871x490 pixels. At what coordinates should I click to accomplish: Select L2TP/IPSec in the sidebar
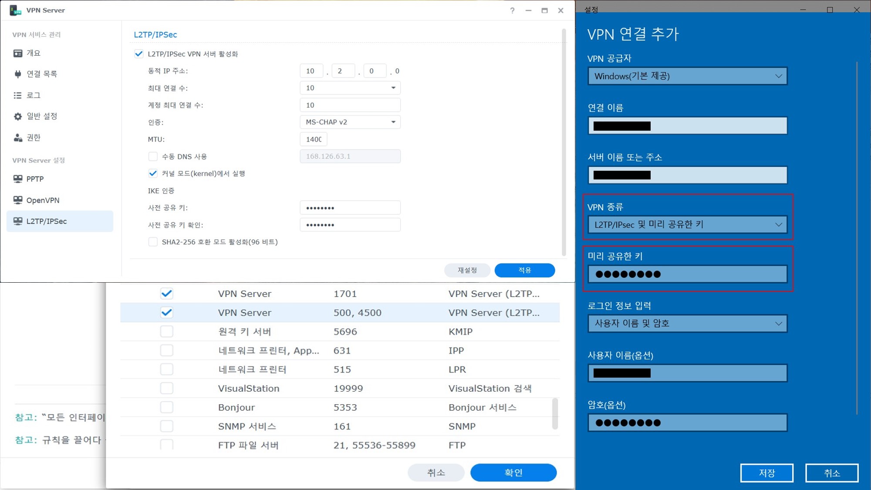(46, 221)
